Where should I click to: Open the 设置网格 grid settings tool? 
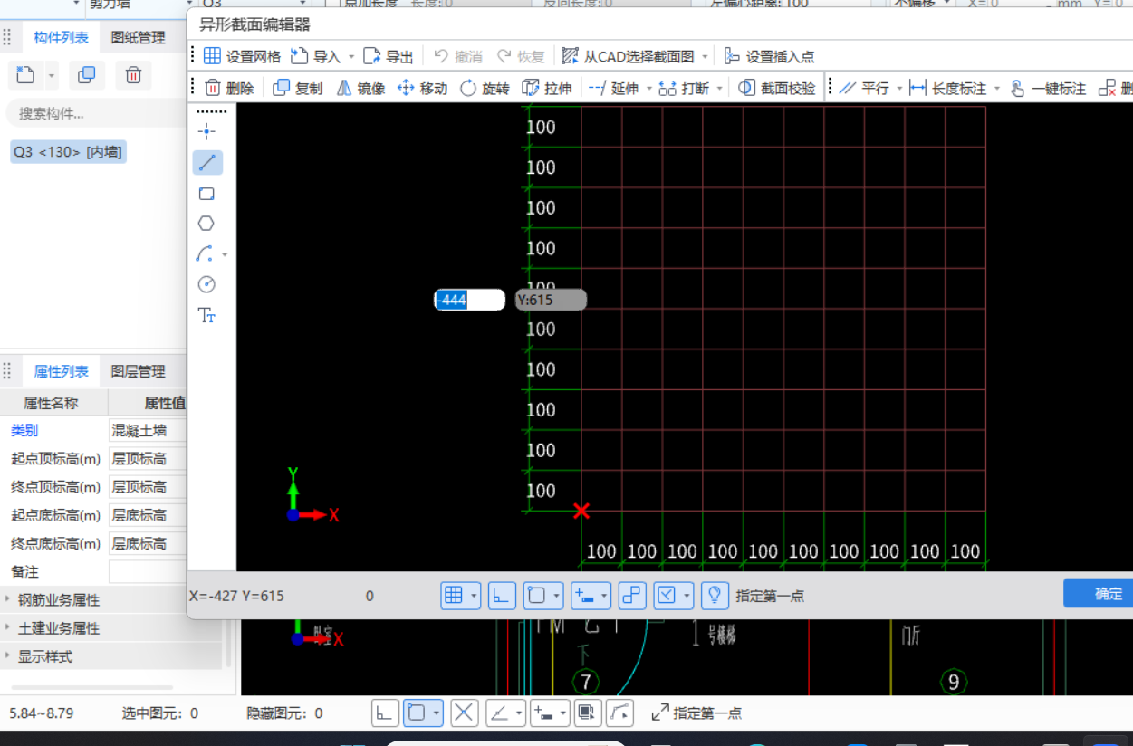[x=242, y=56]
